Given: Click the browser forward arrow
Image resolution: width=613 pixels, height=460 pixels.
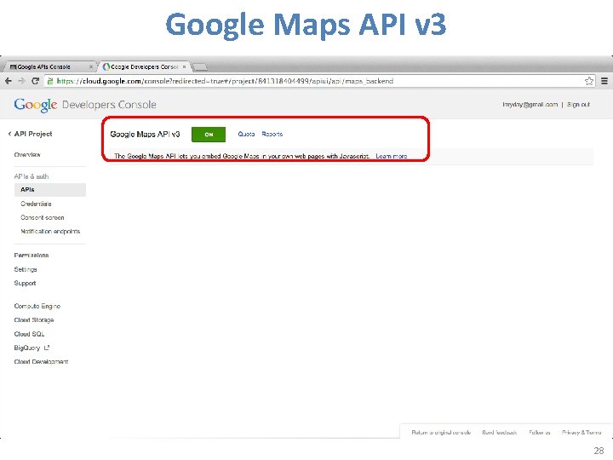Looking at the screenshot, I should pyautogui.click(x=22, y=81).
